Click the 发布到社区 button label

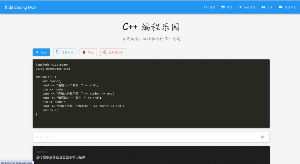tap(116, 52)
